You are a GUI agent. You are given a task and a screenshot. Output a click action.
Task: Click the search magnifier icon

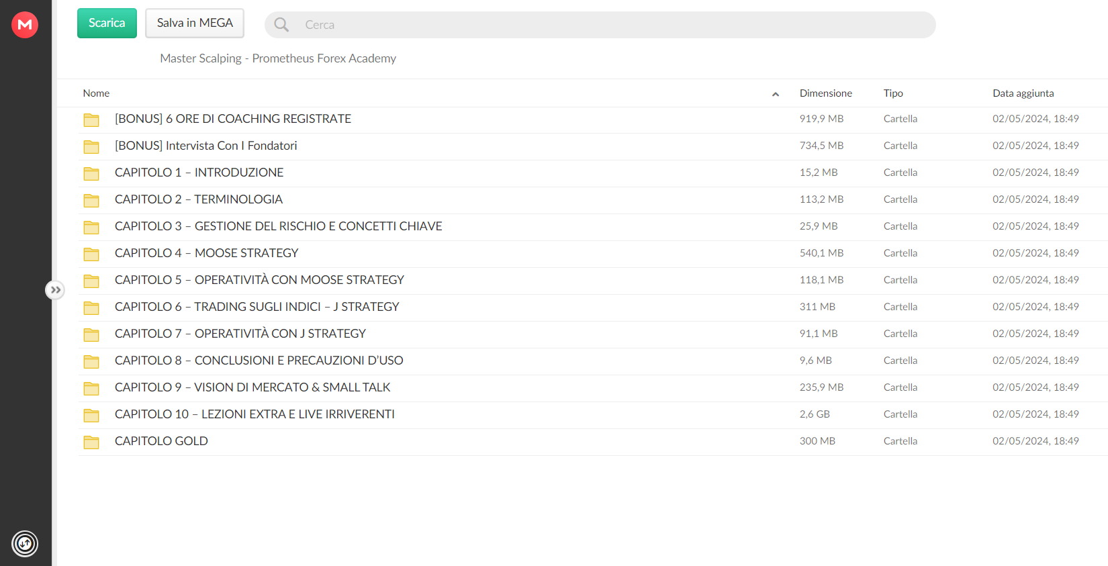281,25
